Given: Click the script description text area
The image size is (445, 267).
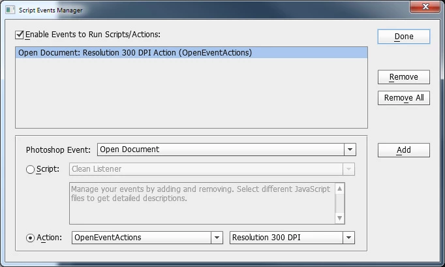Looking at the screenshot, I should tap(202, 204).
